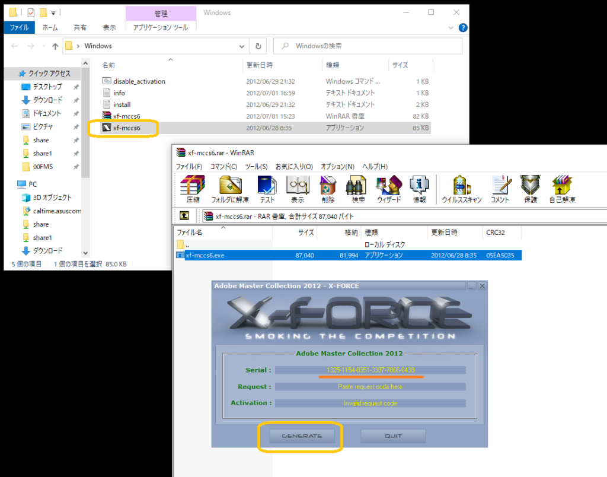The image size is (607, 477).
Task: Click the properties checkmark icon in Explorer title bar
Action: point(31,13)
